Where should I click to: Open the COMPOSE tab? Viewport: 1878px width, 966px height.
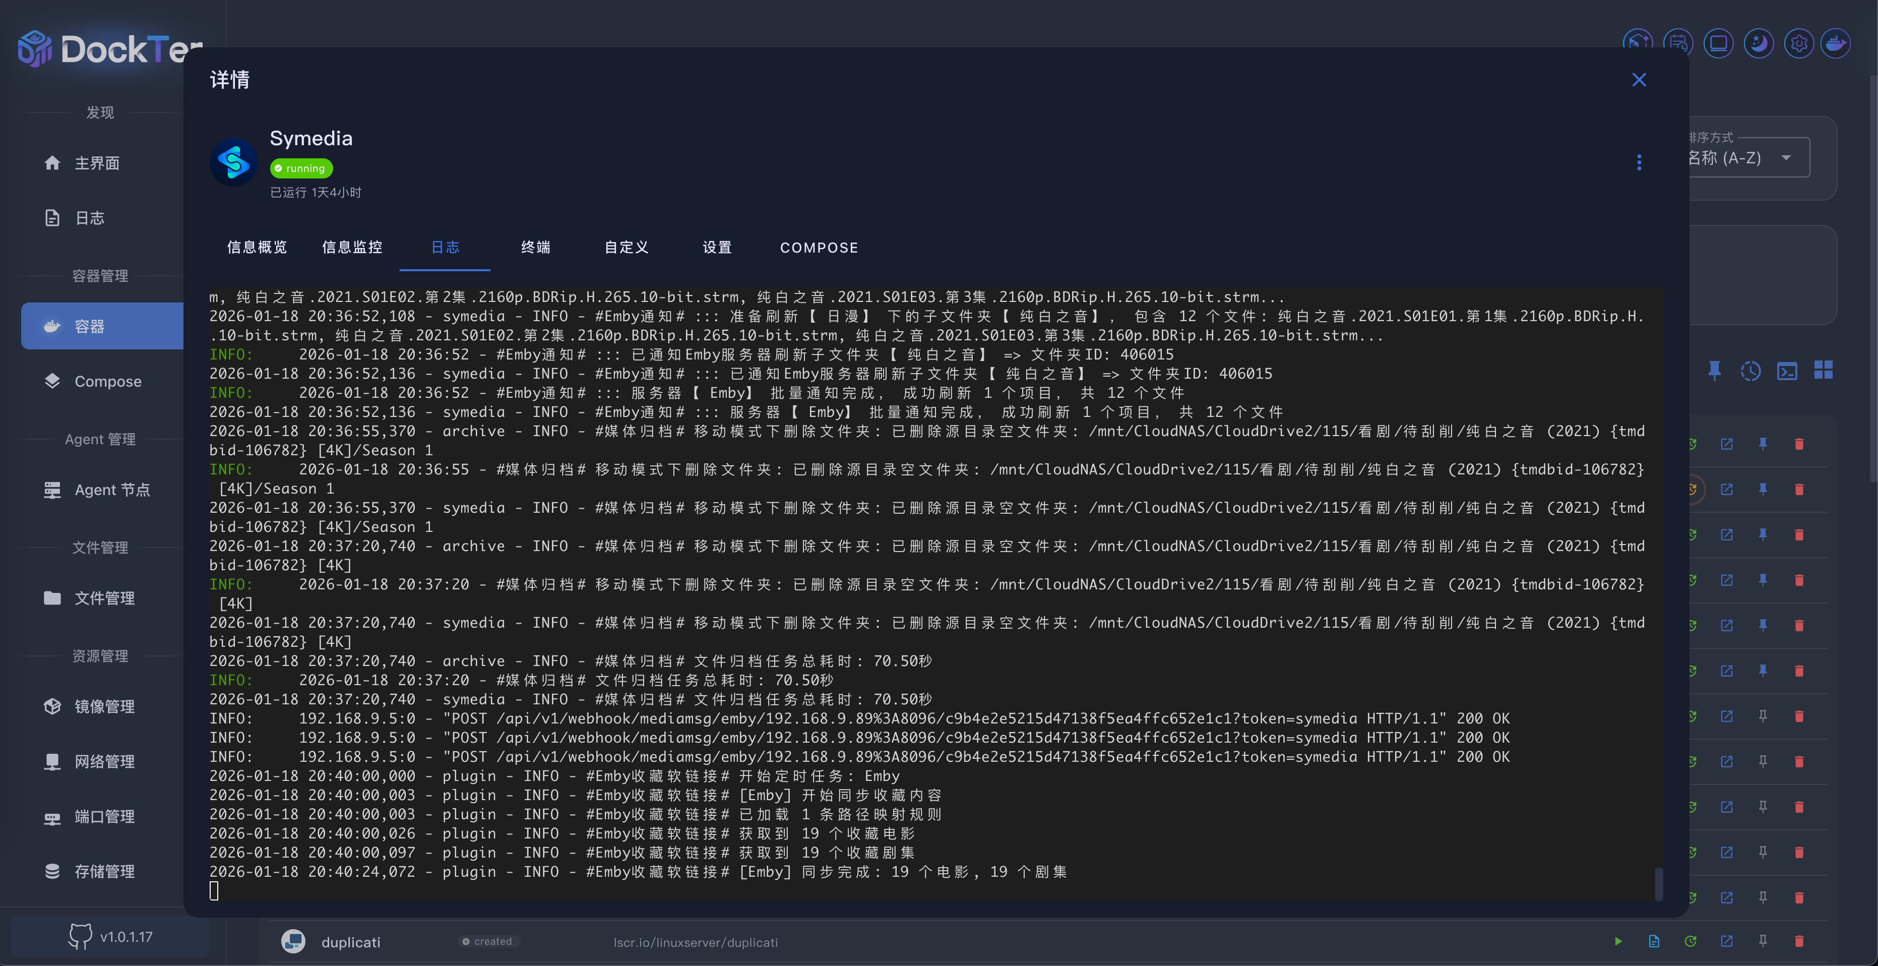(819, 247)
